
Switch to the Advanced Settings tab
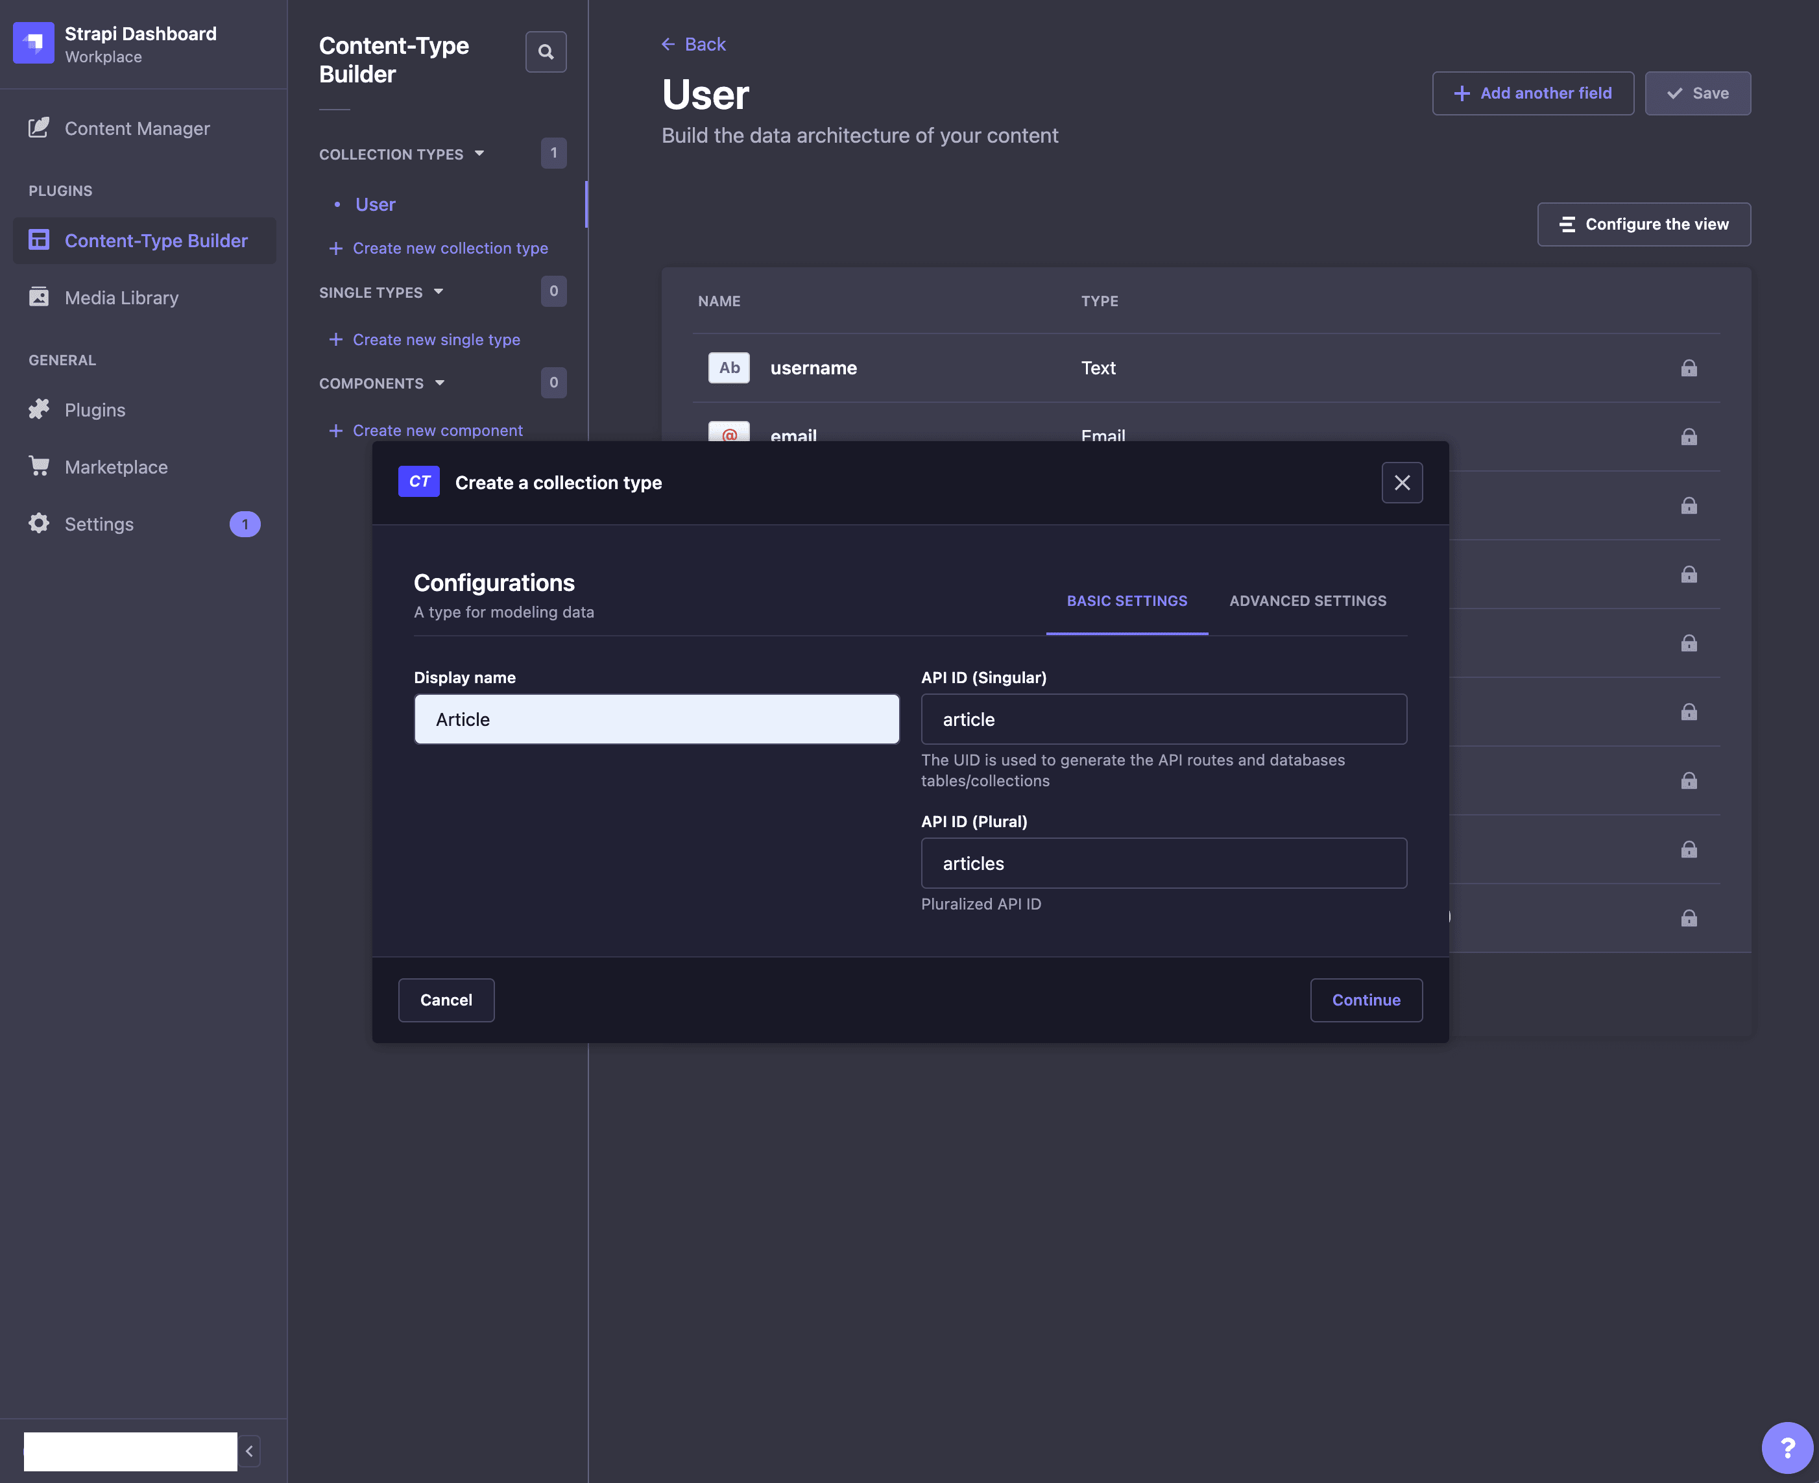point(1307,601)
